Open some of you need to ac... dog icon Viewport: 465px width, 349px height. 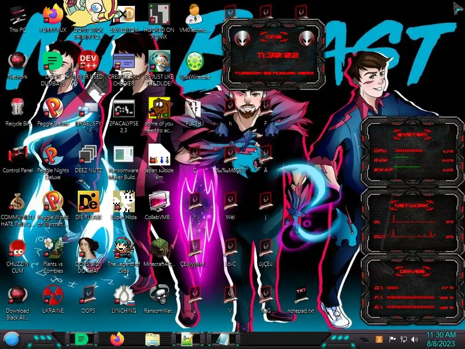tap(159, 116)
